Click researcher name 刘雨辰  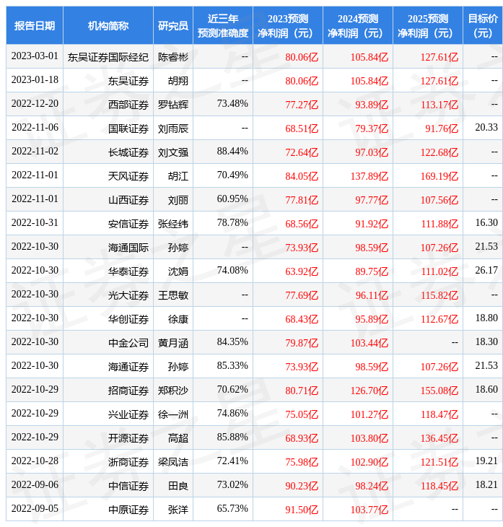coord(173,129)
